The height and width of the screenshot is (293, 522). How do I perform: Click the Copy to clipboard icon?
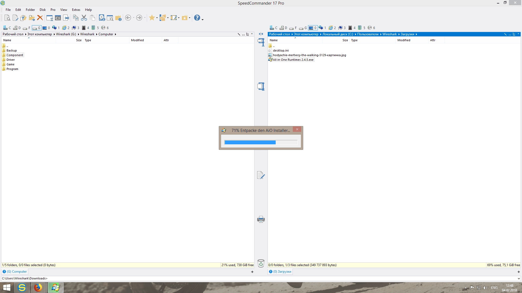pos(76,18)
